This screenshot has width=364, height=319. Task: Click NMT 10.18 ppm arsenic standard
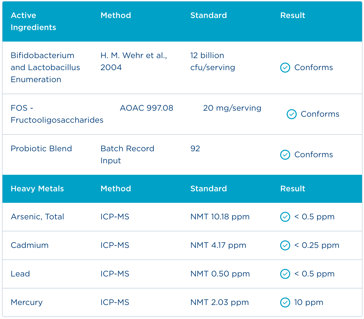(220, 217)
